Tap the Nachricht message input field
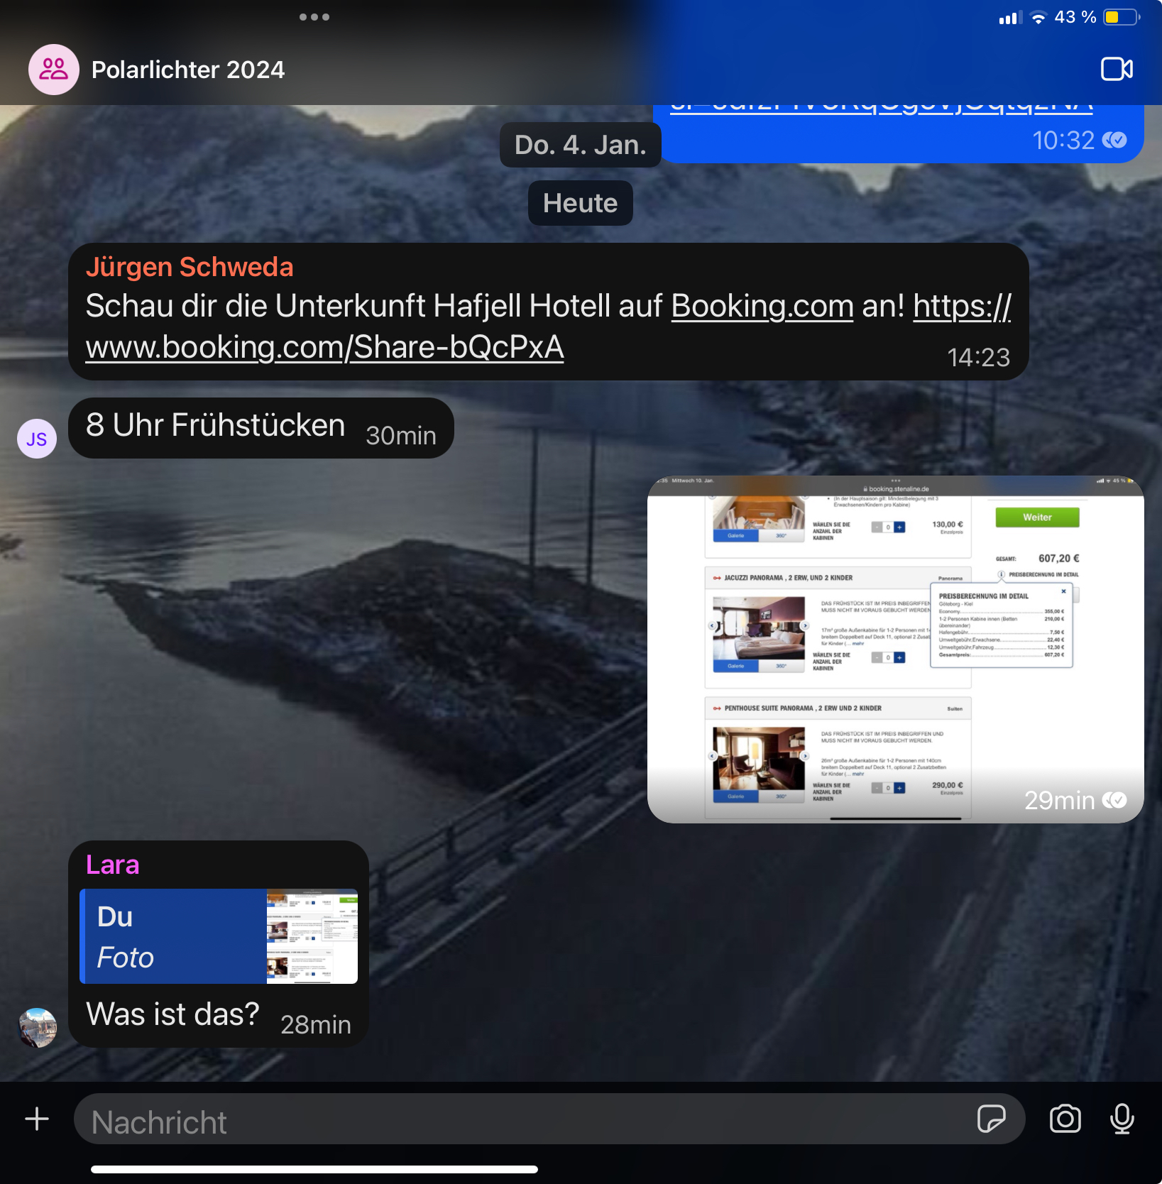Image resolution: width=1162 pixels, height=1184 pixels. pyautogui.click(x=525, y=1122)
